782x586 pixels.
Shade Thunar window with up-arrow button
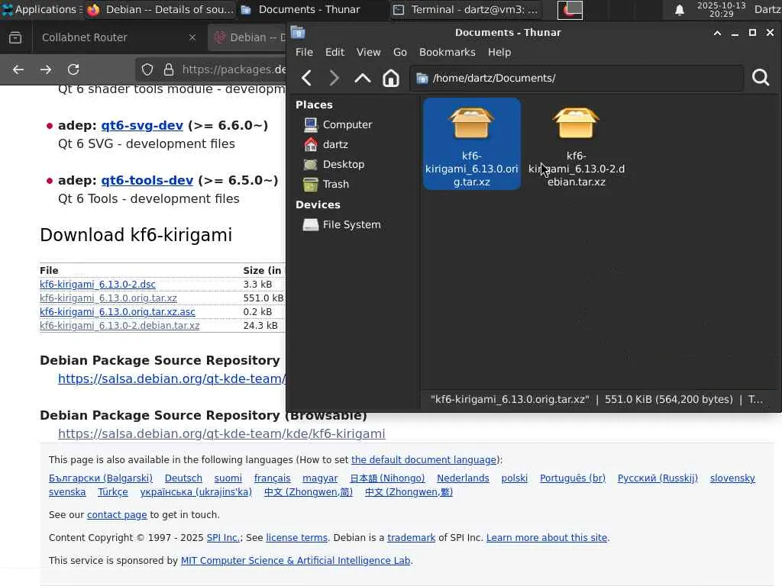click(x=717, y=33)
